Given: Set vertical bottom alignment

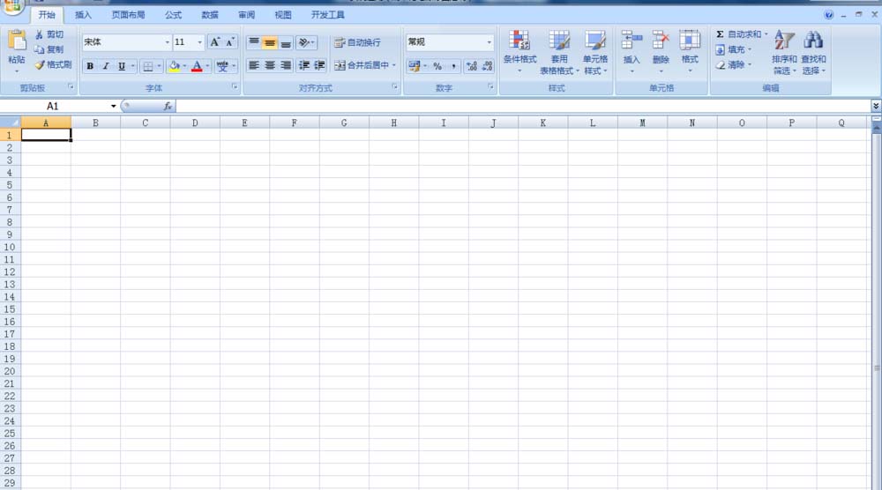Looking at the screenshot, I should pyautogui.click(x=286, y=42).
